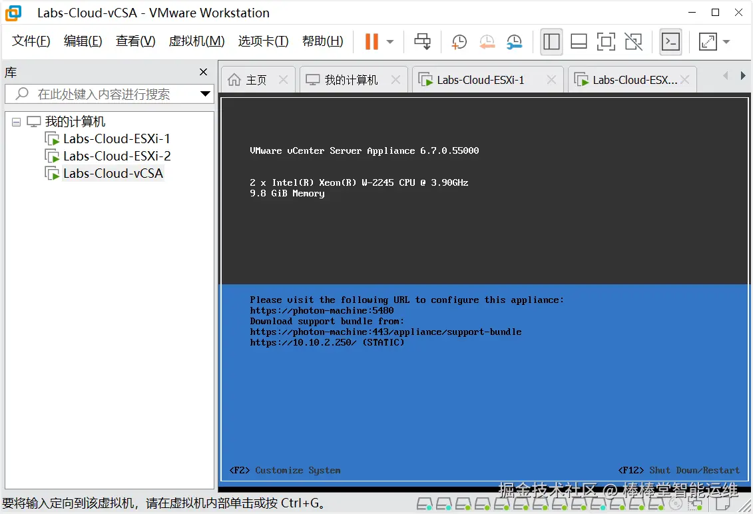
Task: Click the 9.8 GiB Memory text
Action: (287, 194)
